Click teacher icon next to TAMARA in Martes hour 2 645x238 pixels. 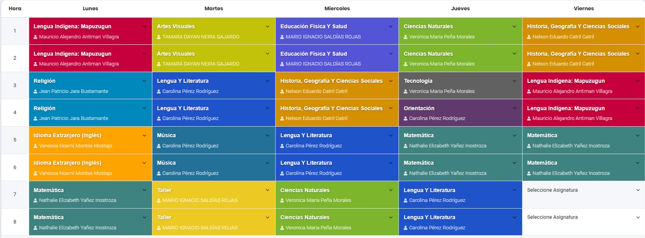point(159,64)
